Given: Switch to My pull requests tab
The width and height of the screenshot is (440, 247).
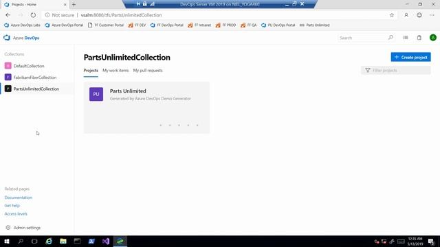Looking at the screenshot, I should tap(148, 70).
